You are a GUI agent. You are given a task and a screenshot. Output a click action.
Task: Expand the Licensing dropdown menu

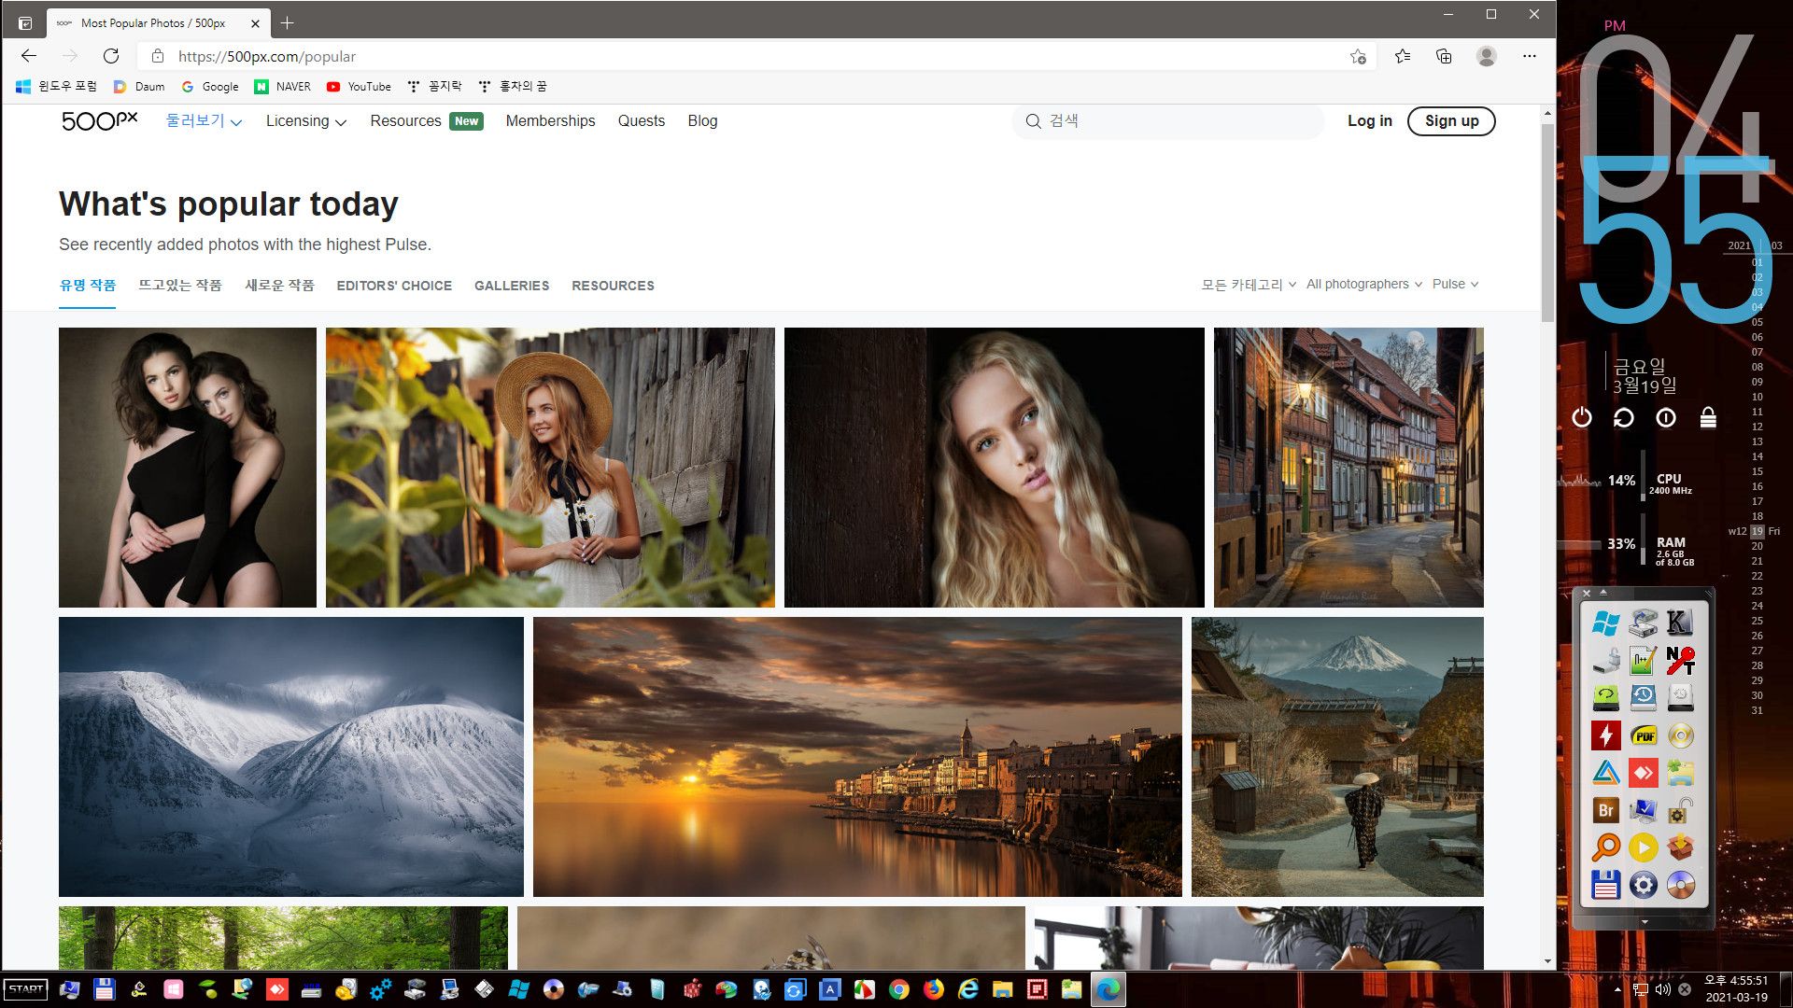(306, 121)
